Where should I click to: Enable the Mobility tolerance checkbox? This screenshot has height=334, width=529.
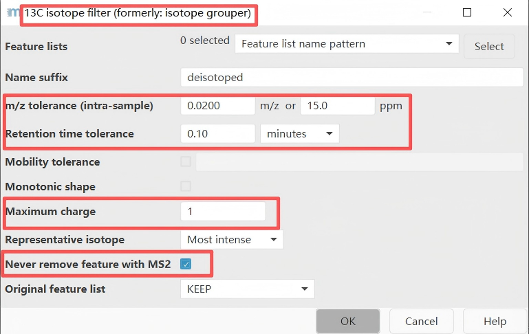186,162
